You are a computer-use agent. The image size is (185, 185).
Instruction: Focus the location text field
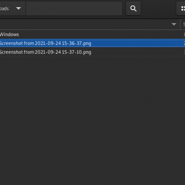pos(74,8)
